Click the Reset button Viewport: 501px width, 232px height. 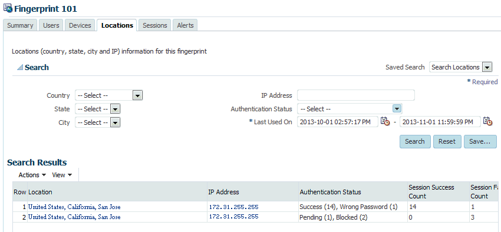447,141
